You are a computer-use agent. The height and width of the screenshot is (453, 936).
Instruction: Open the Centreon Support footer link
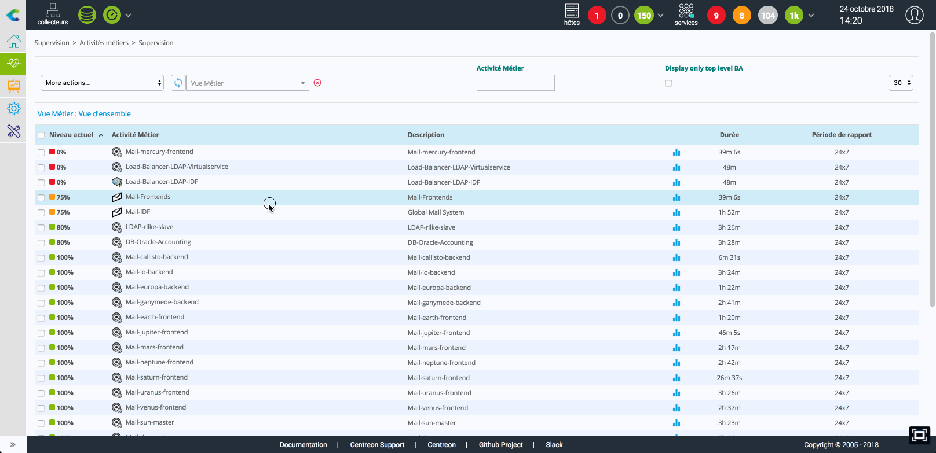[x=377, y=445]
